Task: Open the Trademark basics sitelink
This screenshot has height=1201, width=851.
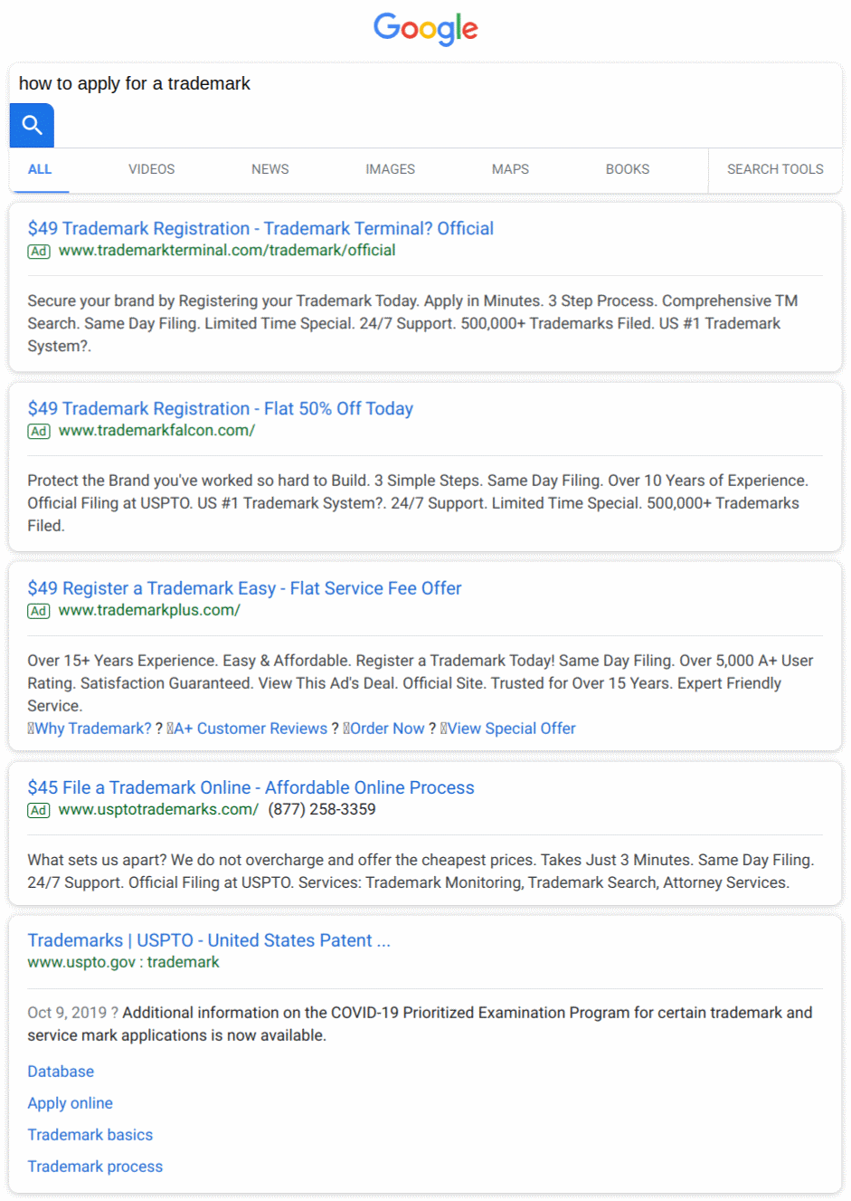Action: [x=90, y=1135]
